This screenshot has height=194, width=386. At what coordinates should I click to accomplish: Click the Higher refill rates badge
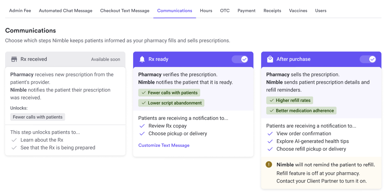click(290, 100)
